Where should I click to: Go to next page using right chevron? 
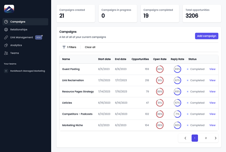pos(216,138)
